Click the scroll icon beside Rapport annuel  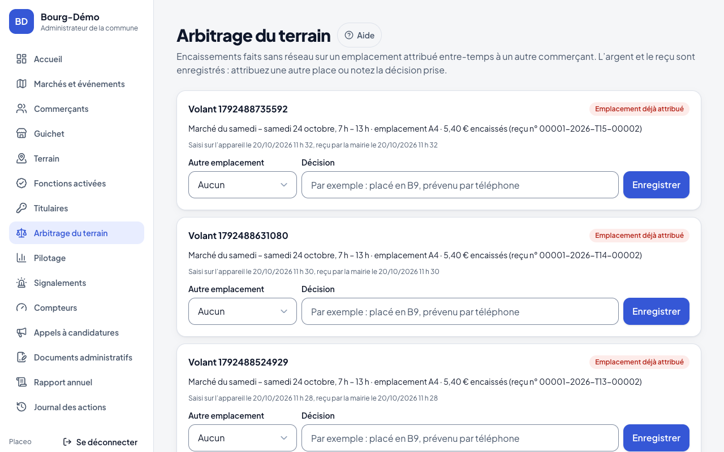[x=21, y=382]
